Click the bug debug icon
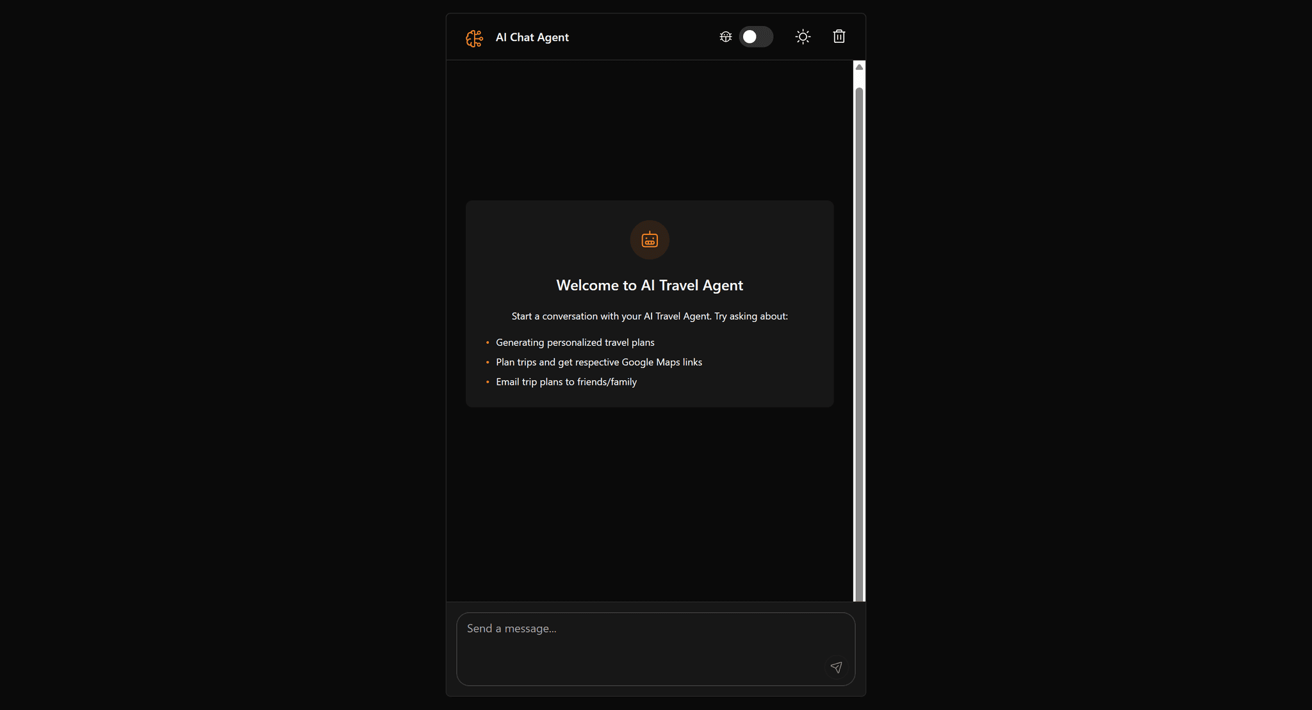Image resolution: width=1312 pixels, height=710 pixels. tap(725, 37)
